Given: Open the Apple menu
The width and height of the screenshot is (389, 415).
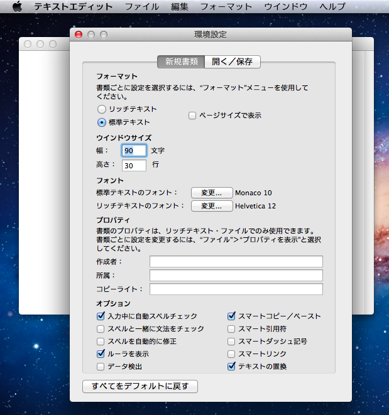Looking at the screenshot, I should (x=17, y=6).
